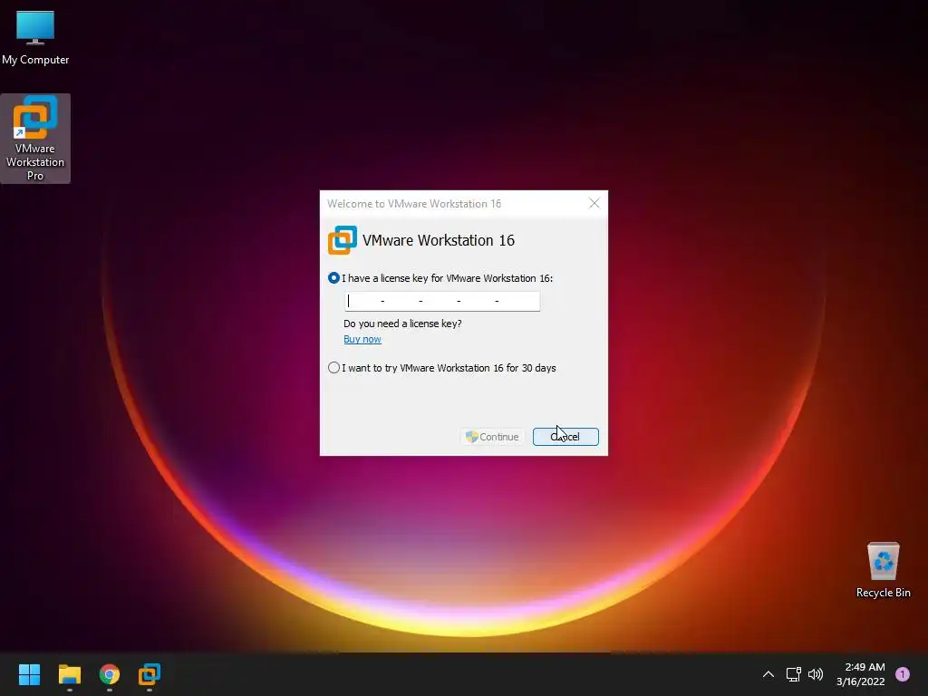Click into the license key input field

click(442, 301)
